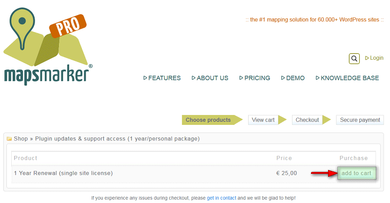390x203 pixels.
Task: Go to the View cart step
Action: click(263, 120)
